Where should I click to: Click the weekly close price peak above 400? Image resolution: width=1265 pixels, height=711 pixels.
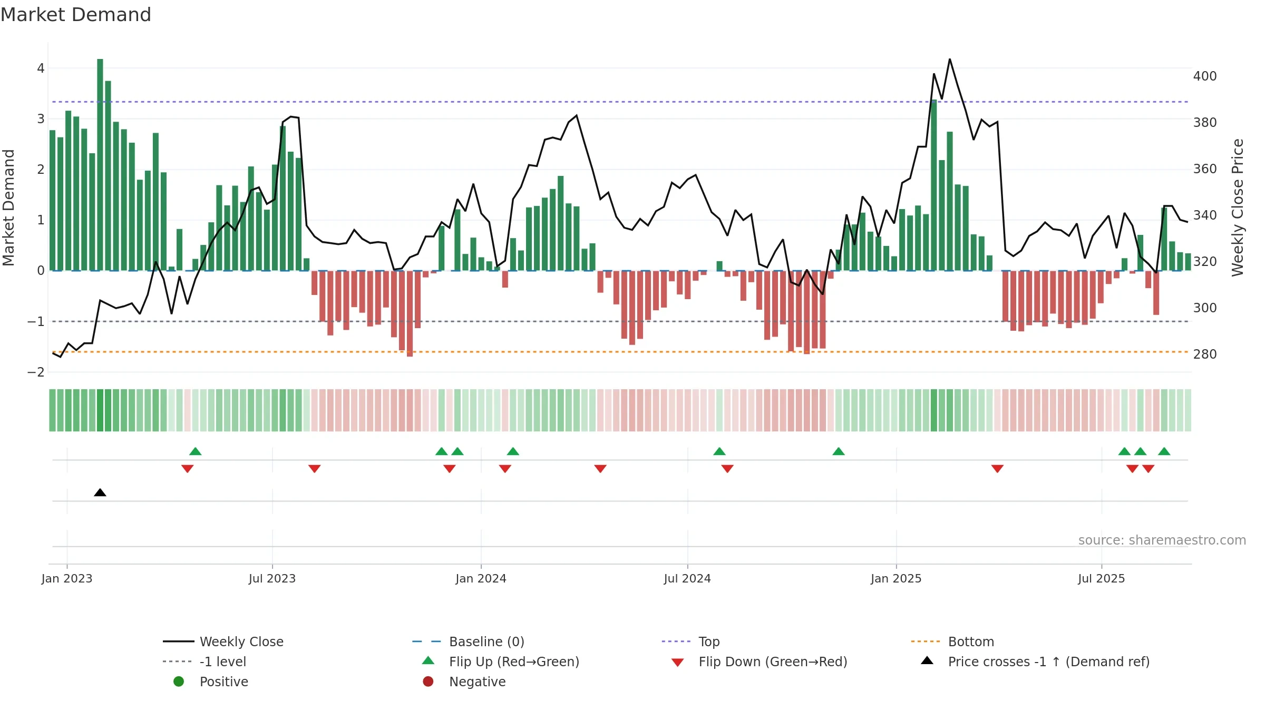point(950,60)
